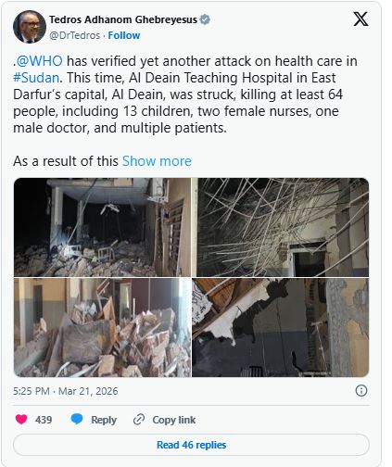Viewport: 392px width, 467px height.
Task: Open Tedros's profile picture avatar
Action: (x=30, y=27)
